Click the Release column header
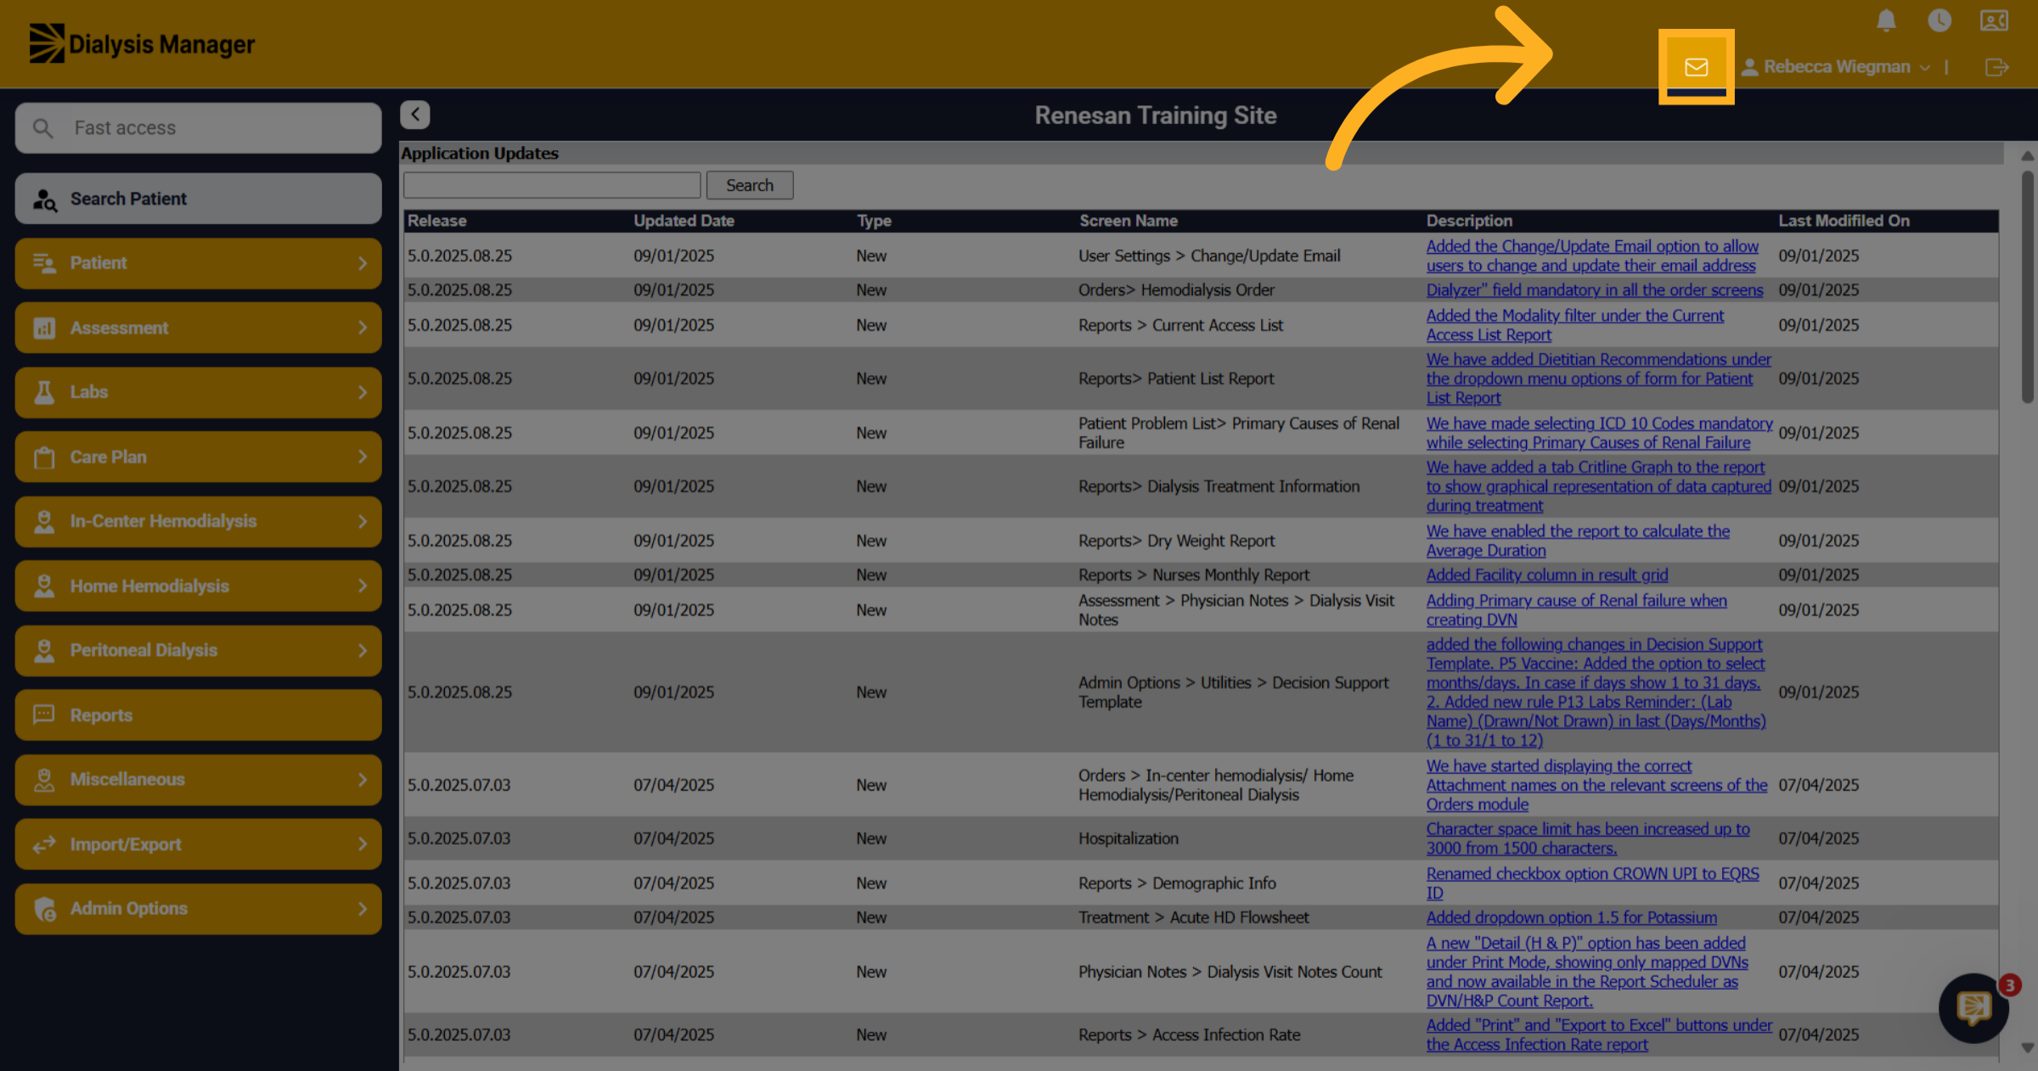The image size is (2038, 1071). (437, 221)
